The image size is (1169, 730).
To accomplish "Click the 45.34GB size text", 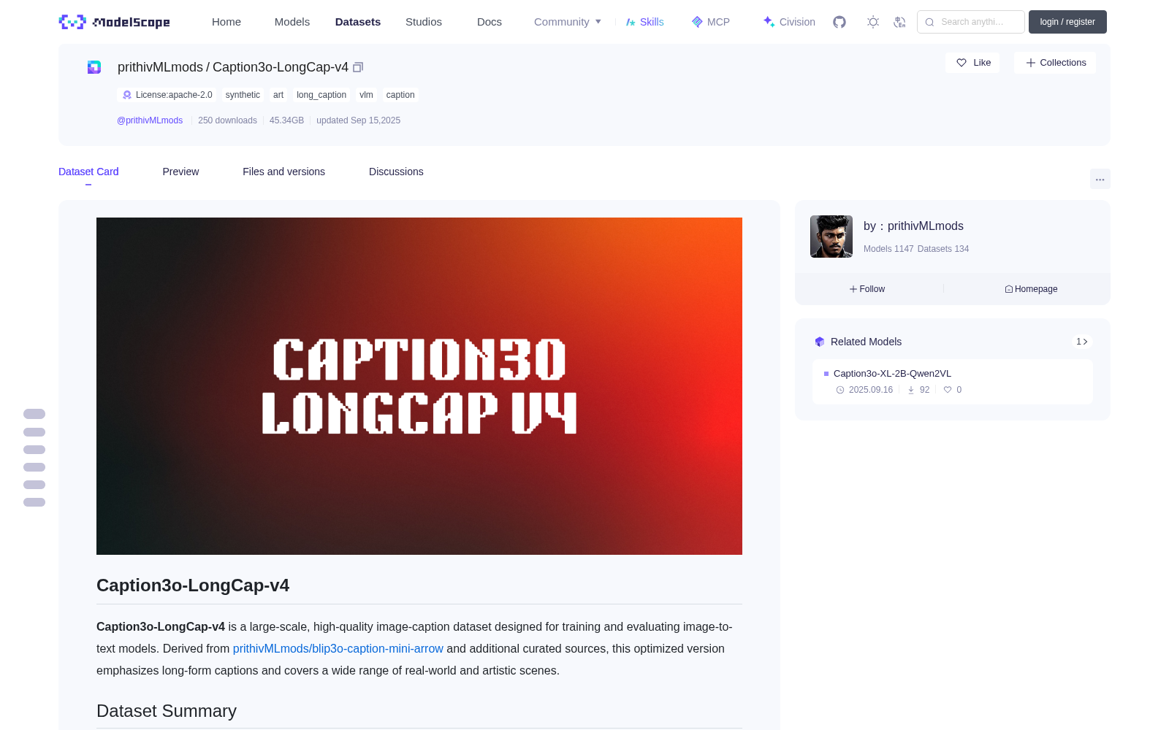I will [286, 120].
